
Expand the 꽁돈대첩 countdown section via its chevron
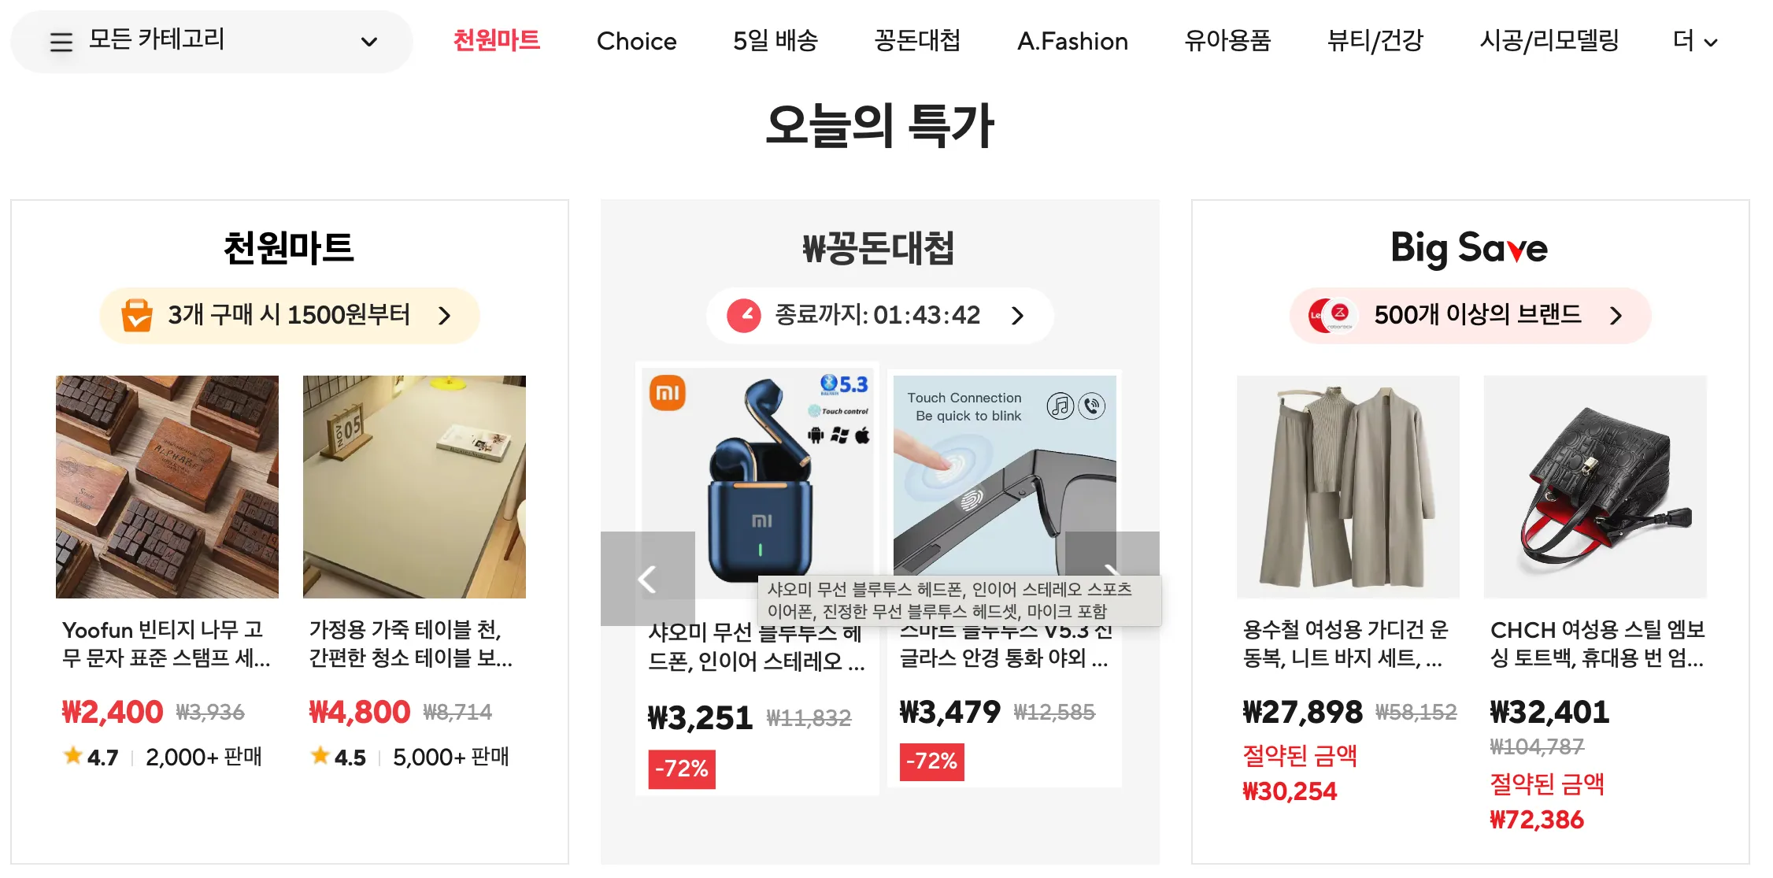1018,316
